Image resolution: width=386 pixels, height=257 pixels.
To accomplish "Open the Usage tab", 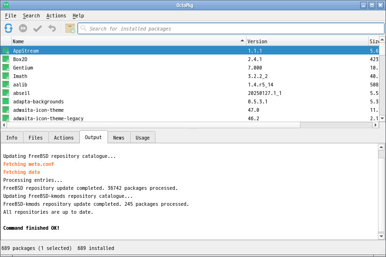I will [x=143, y=138].
